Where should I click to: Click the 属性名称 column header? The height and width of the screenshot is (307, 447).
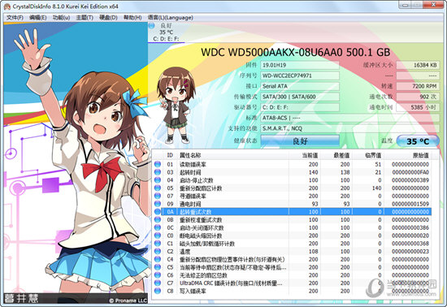coord(190,155)
